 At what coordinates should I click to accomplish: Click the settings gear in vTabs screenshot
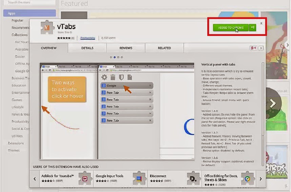coord(104,77)
